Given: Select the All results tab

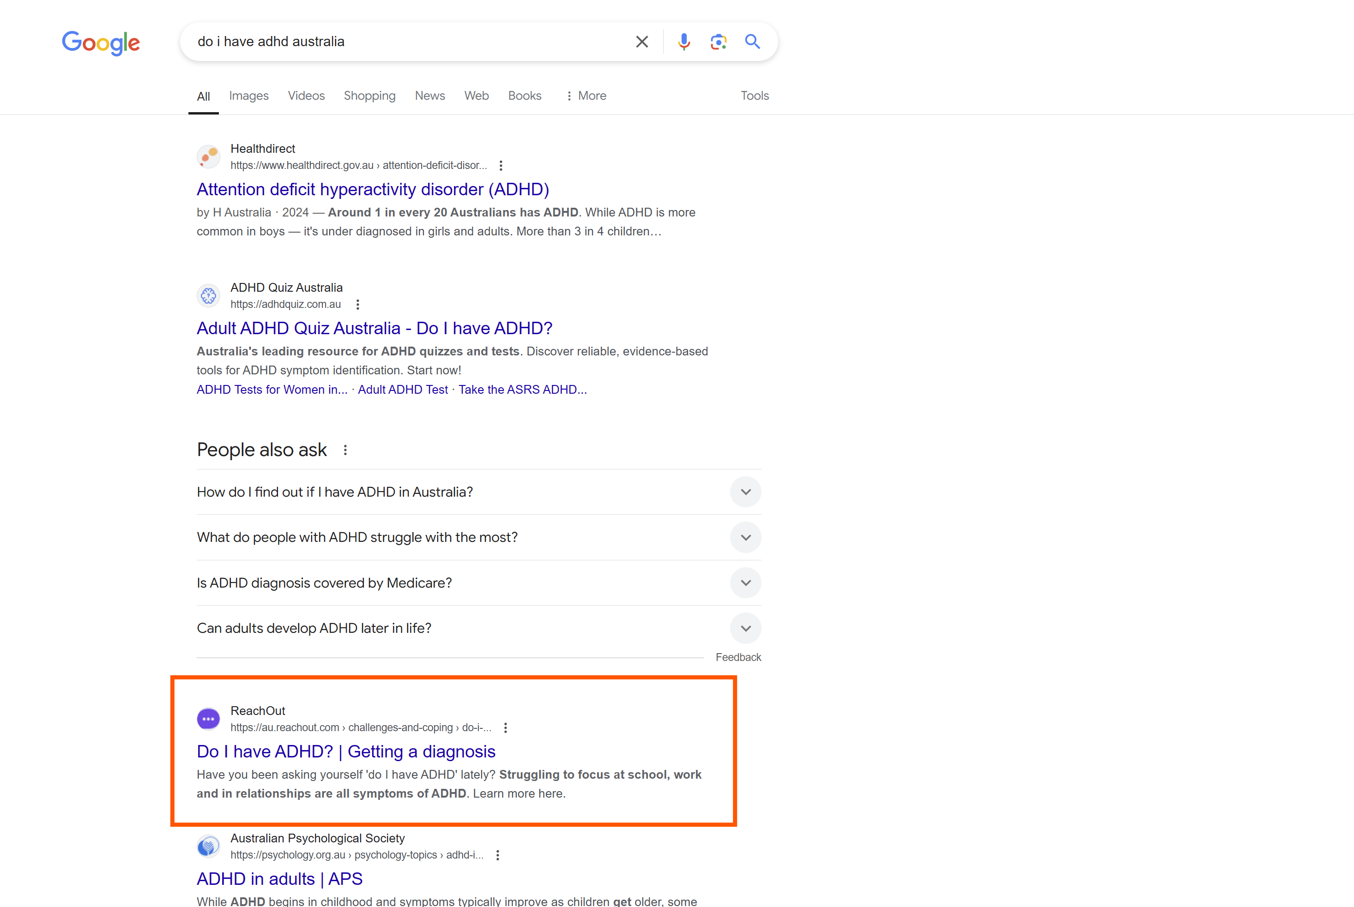Looking at the screenshot, I should [x=204, y=96].
